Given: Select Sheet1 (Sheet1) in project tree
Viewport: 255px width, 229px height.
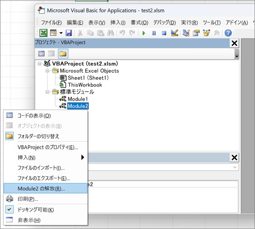Looking at the screenshot, I should click(88, 78).
